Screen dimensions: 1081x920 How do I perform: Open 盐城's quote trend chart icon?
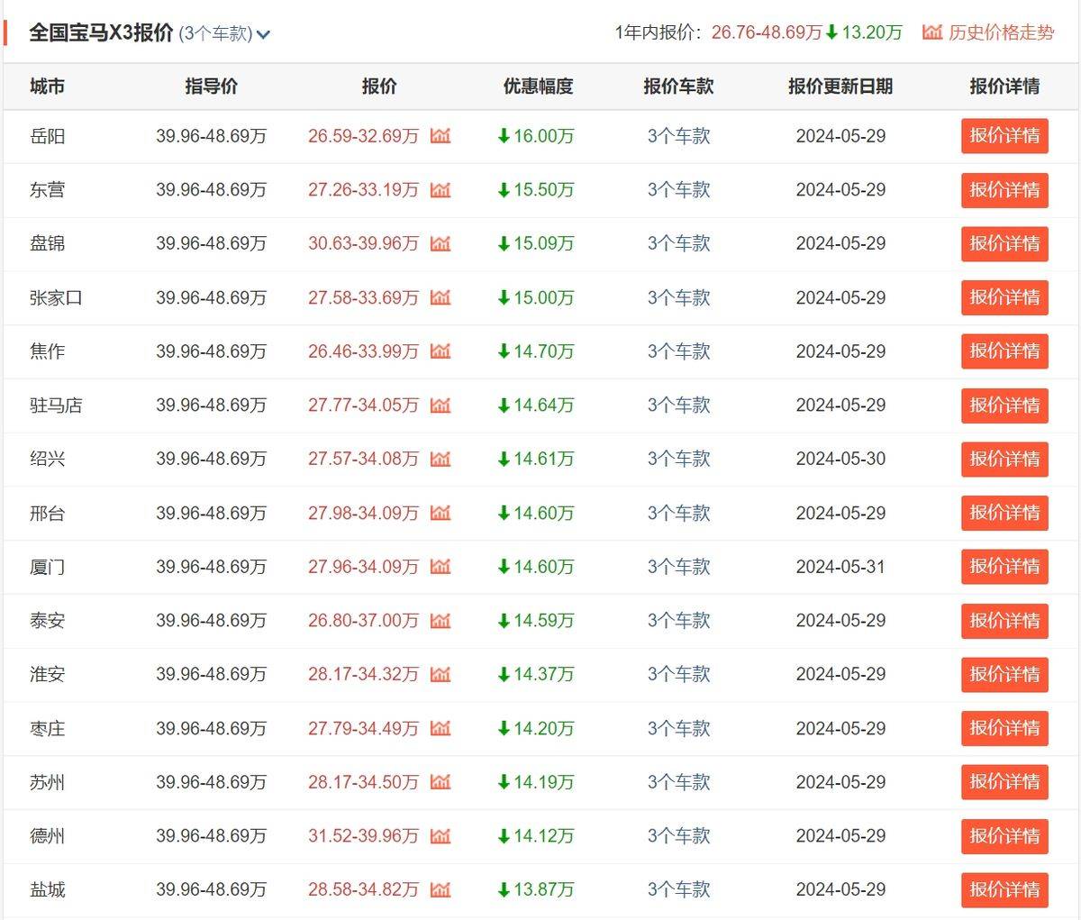tap(440, 889)
